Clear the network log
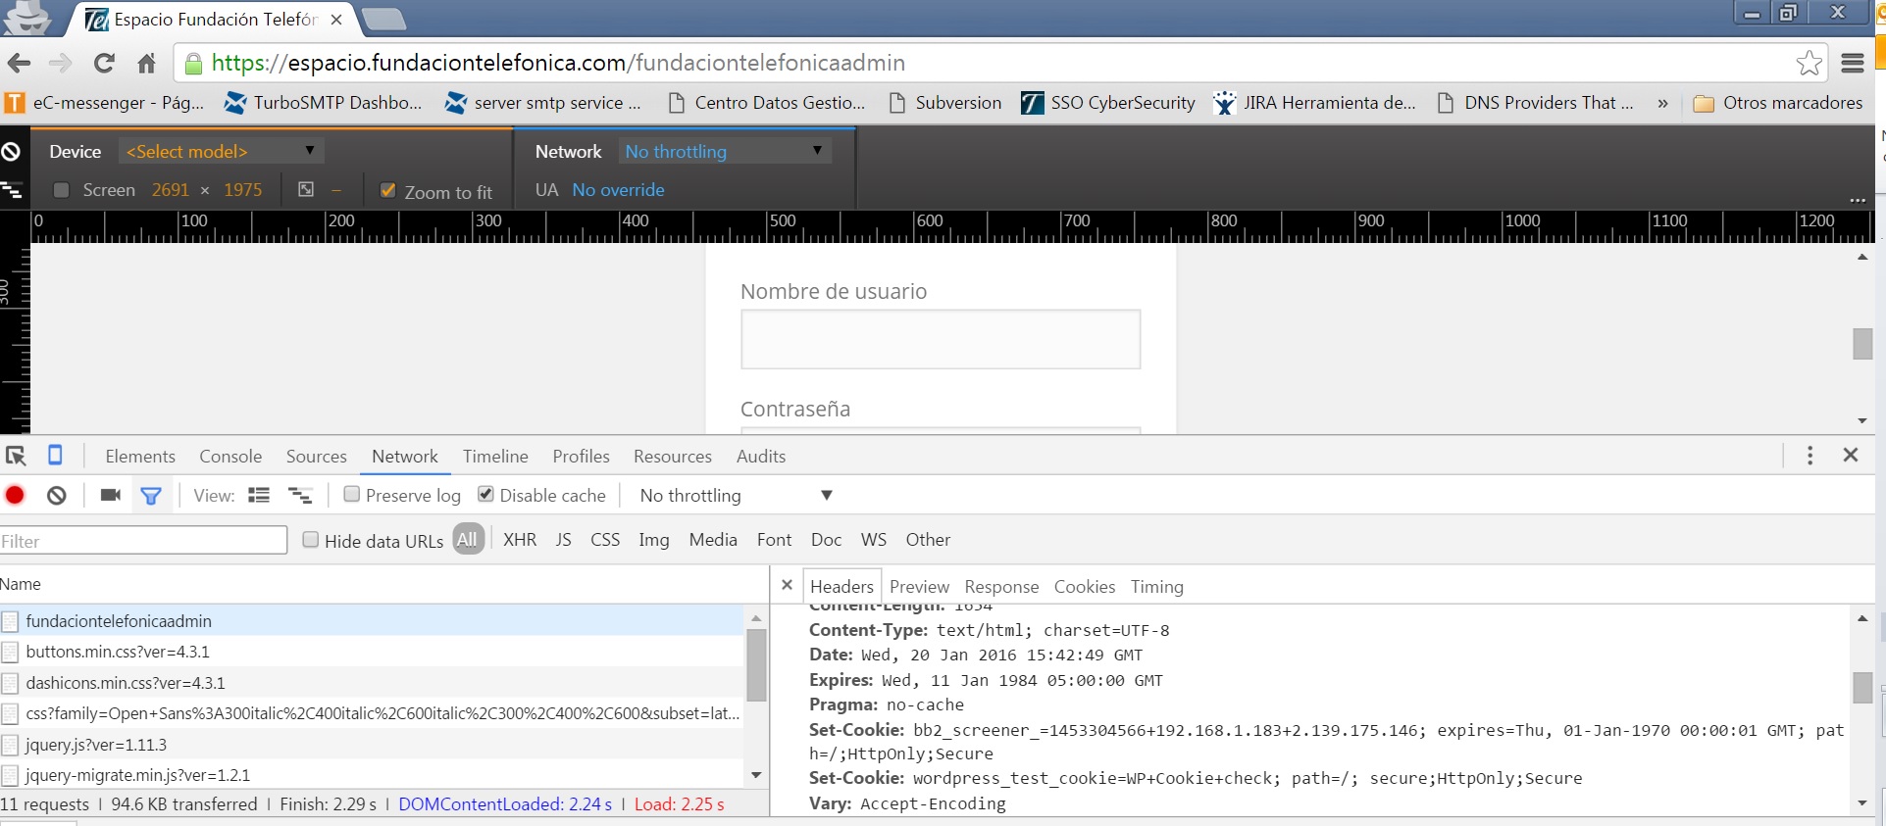 click(57, 496)
